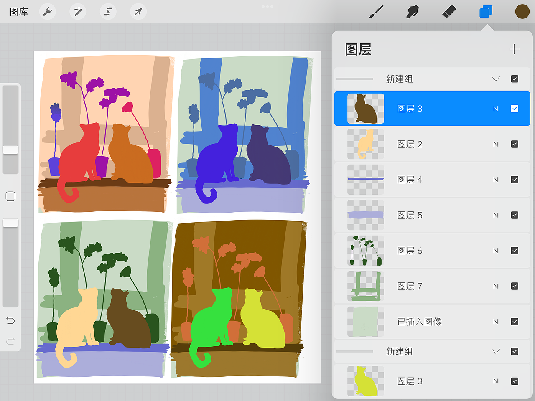Open the Adjustments magic wand menu

(x=78, y=12)
